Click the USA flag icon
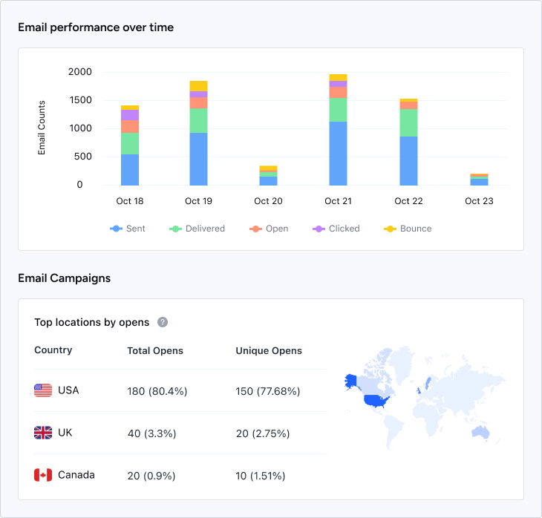542x518 pixels. (x=43, y=390)
